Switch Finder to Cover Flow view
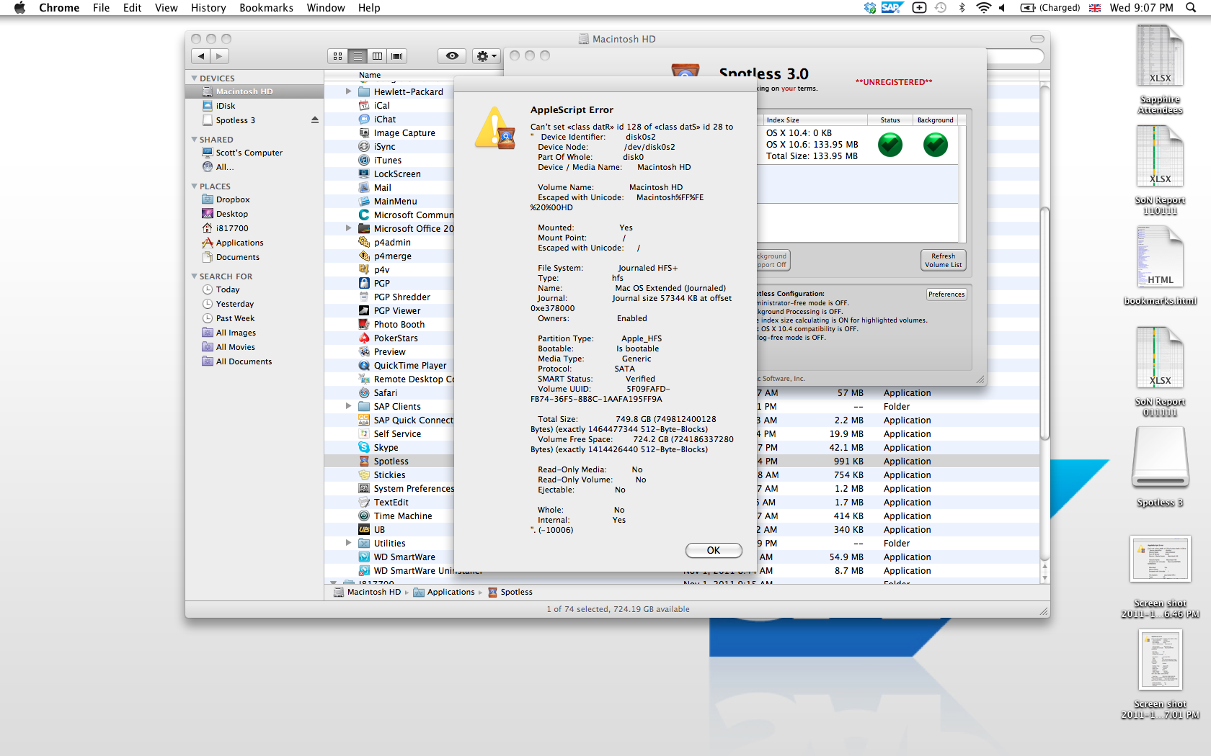1211x756 pixels. [x=396, y=56]
